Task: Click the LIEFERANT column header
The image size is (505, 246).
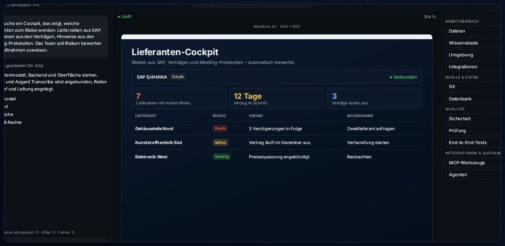Action: point(146,116)
